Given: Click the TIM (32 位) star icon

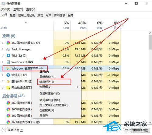Looking at the screenshot, I should point(8,56).
